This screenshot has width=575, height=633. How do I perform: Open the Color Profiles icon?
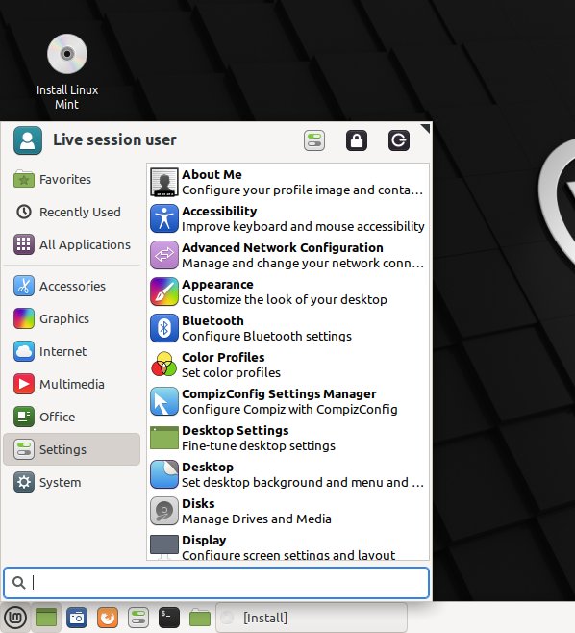(164, 365)
